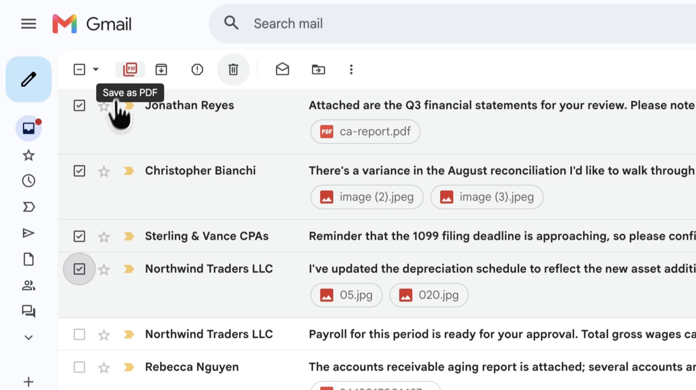Open the Q3 financial statements message

[x=502, y=105]
